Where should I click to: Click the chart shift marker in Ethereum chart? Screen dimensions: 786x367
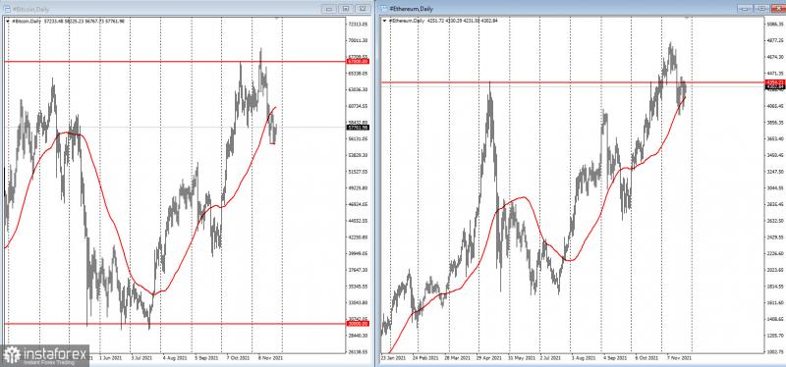pos(688,18)
